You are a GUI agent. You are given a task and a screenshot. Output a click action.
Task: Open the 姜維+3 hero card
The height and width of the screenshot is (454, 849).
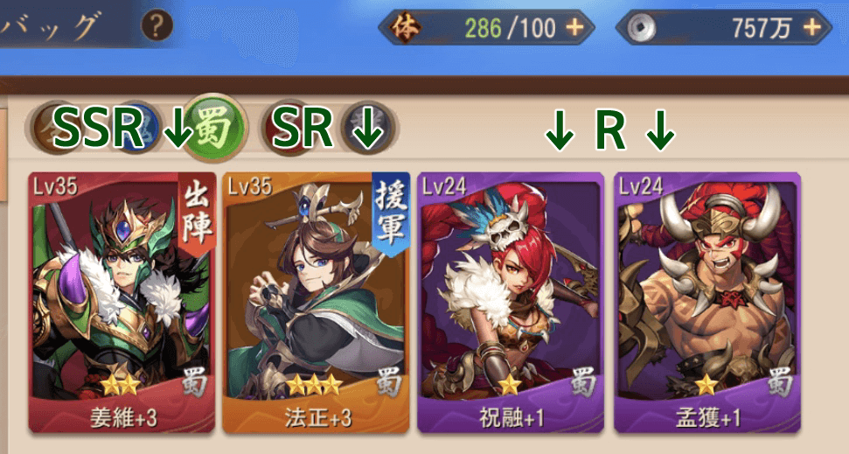(122, 303)
